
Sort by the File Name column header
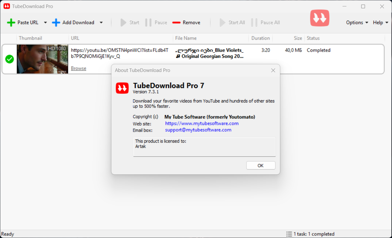point(186,38)
